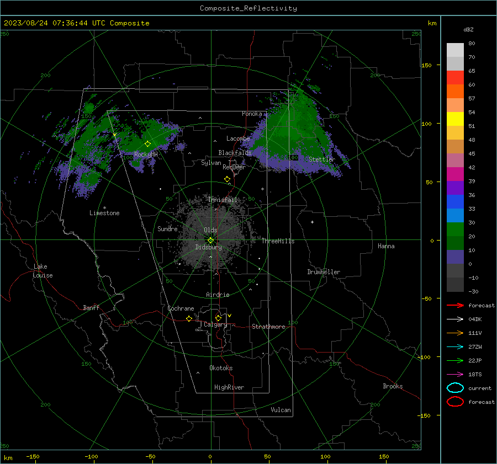Click the white plus marker west of Hanna

(312, 222)
